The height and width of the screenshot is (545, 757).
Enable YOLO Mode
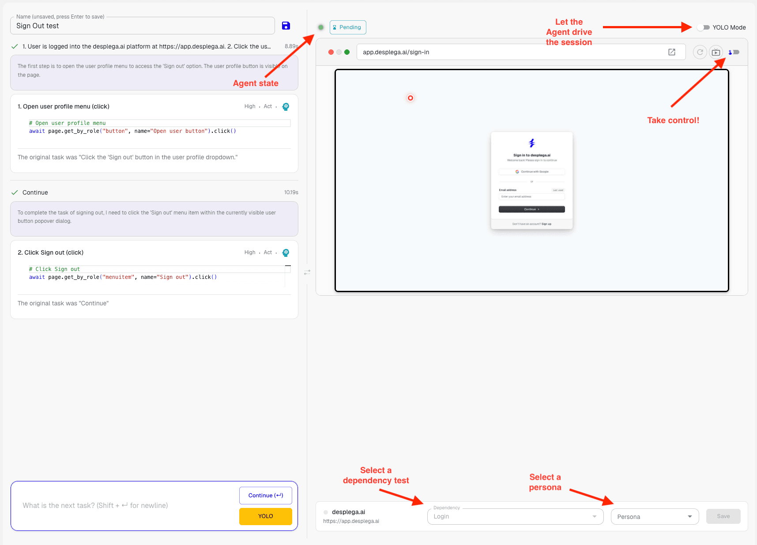coord(703,27)
